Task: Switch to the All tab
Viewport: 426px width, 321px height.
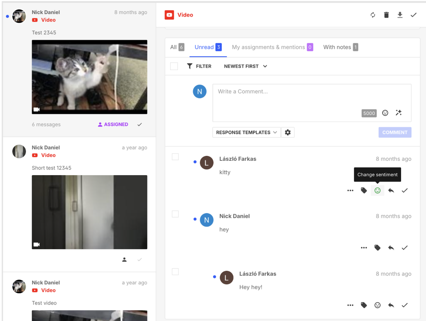Action: click(x=177, y=47)
